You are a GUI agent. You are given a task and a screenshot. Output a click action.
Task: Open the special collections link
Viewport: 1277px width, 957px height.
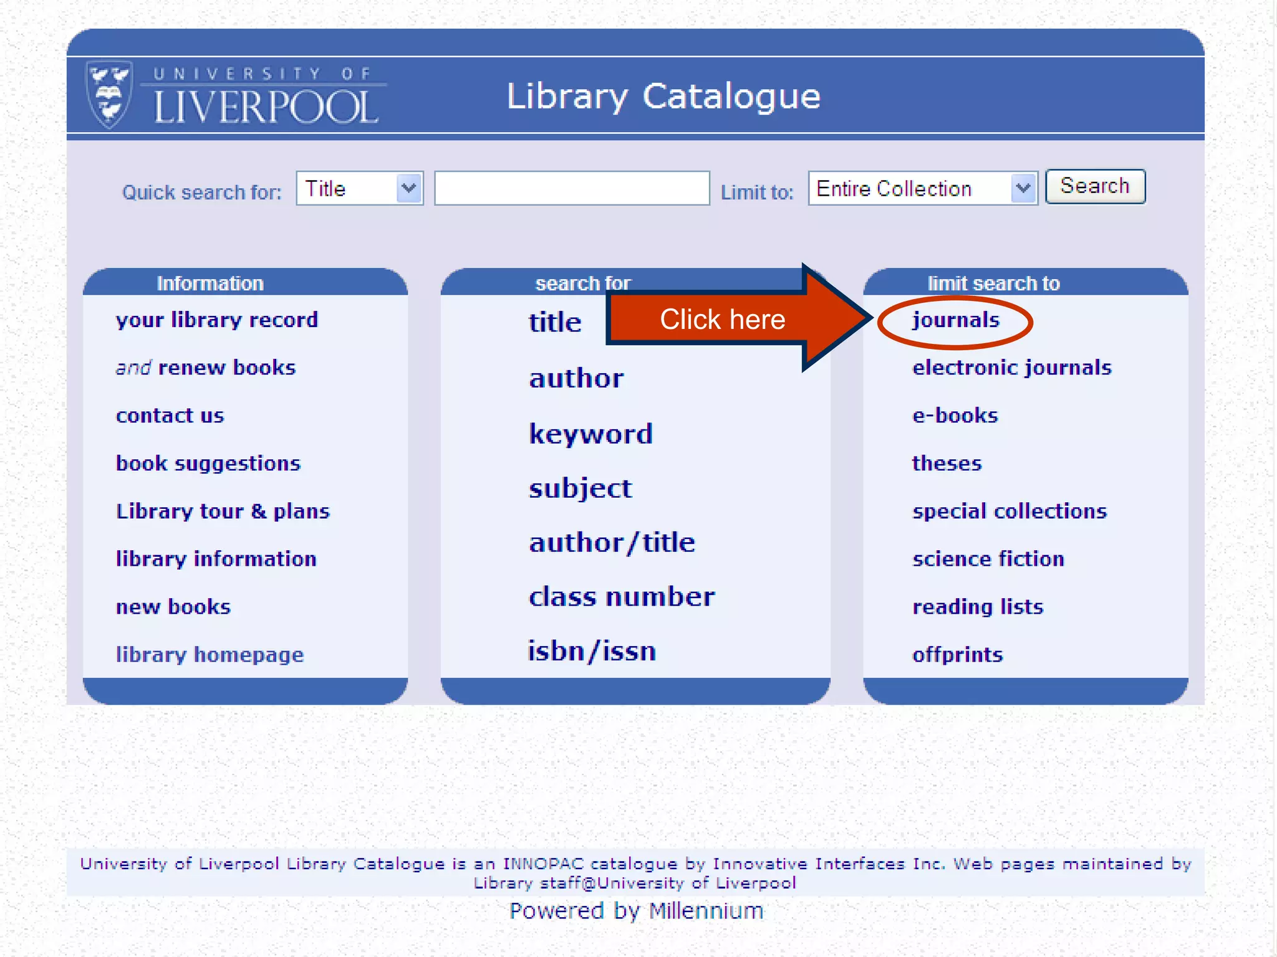pyautogui.click(x=1009, y=512)
